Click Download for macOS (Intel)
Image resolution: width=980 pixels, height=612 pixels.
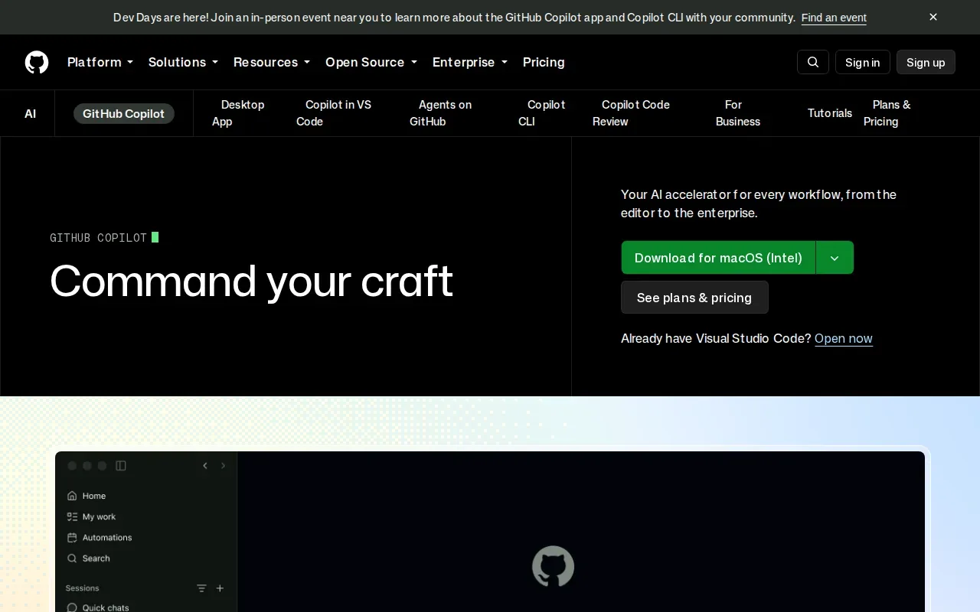[718, 258]
